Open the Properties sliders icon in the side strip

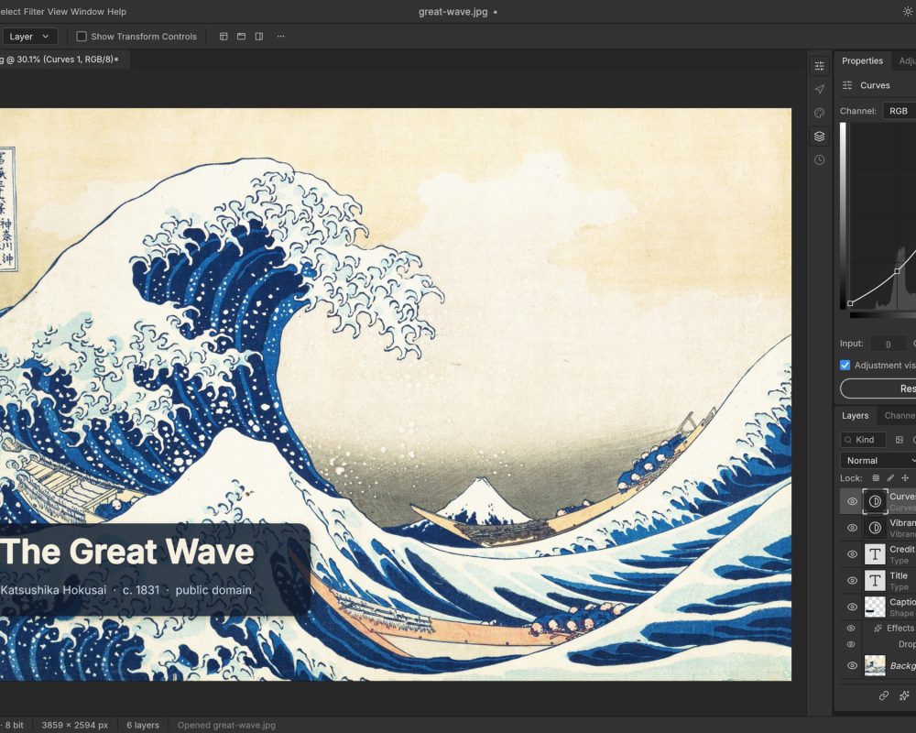point(820,66)
